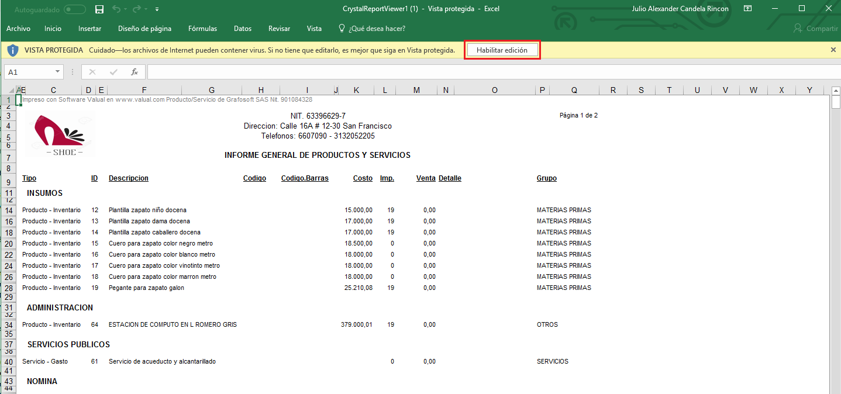Screen dimensions: 841x394
Task: Open the Undo history dropdown arrow
Action: click(126, 10)
